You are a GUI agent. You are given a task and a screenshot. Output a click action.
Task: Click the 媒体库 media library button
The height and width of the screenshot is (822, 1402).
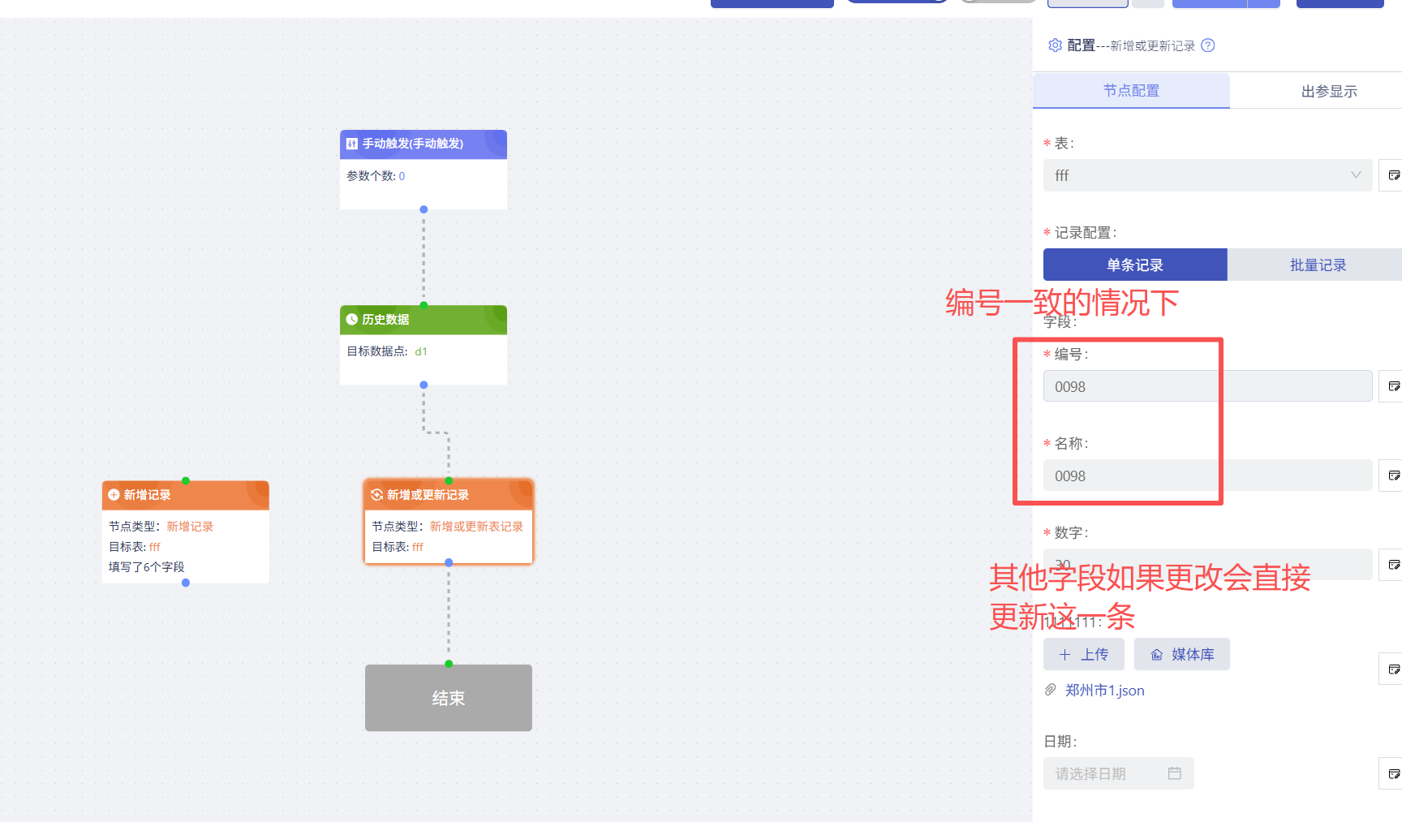[x=1181, y=654]
